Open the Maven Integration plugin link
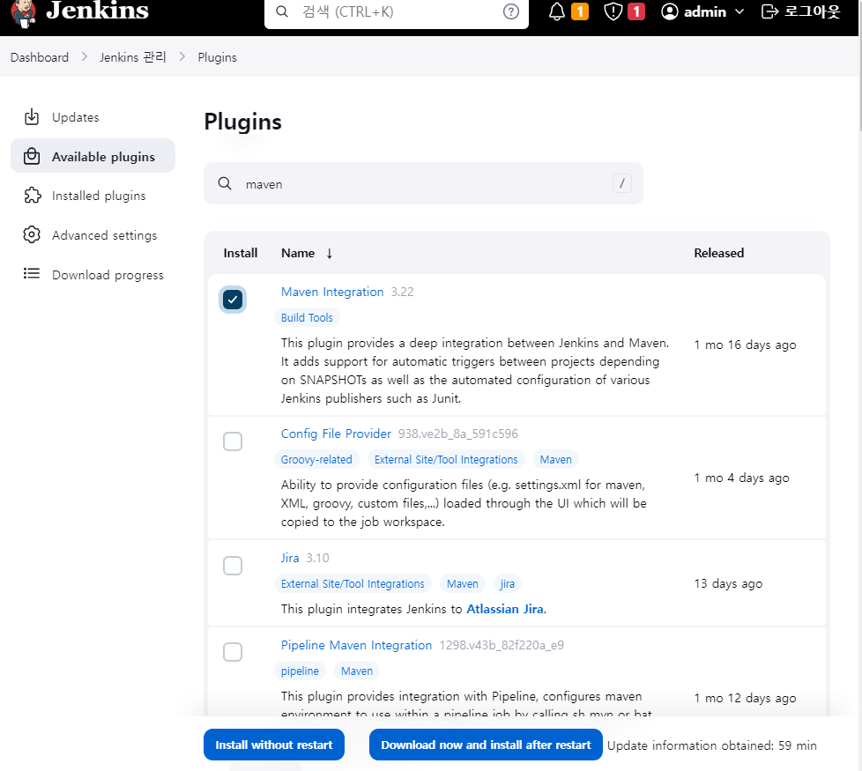The width and height of the screenshot is (862, 771). click(332, 292)
